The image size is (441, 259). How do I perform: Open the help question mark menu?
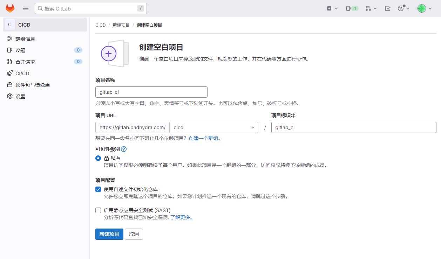[x=403, y=8]
